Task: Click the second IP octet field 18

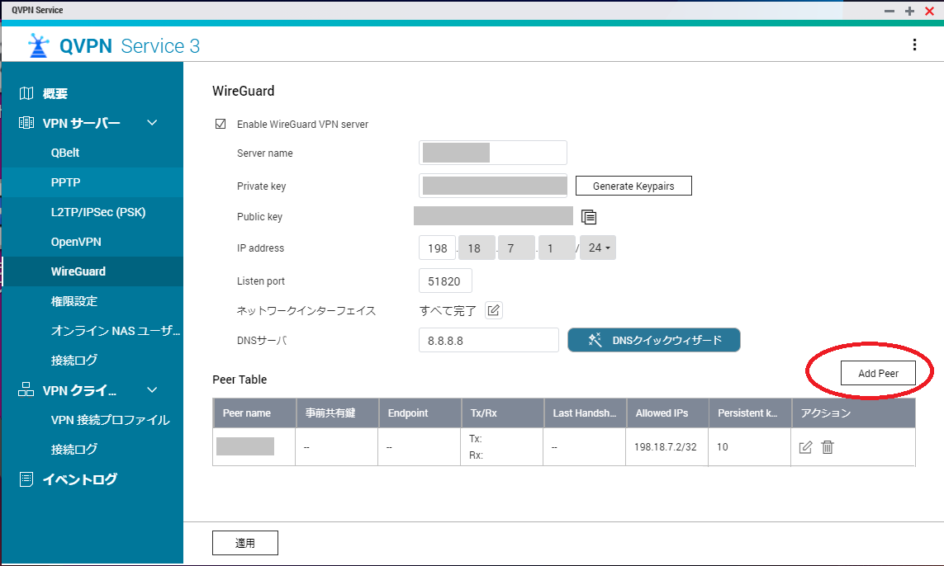Action: click(477, 248)
